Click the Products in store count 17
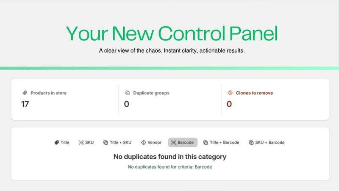The width and height of the screenshot is (339, 191). 25,104
